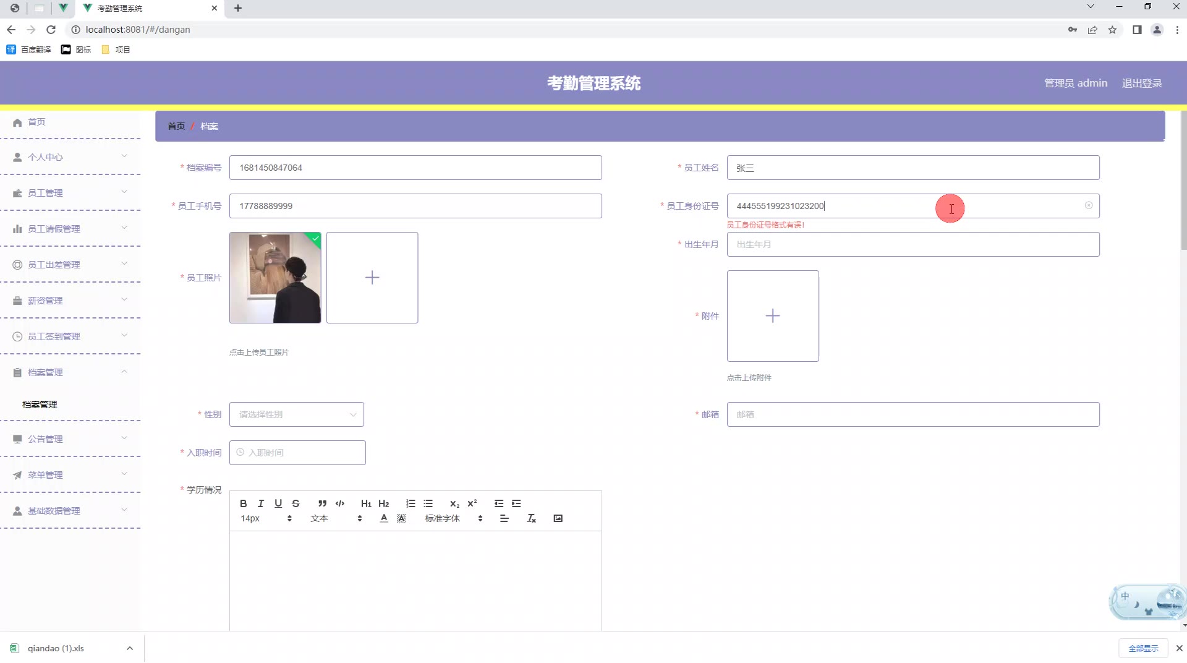Expand the 薪资管理 sidebar menu
Viewport: 1187px width, 663px height.
70,301
